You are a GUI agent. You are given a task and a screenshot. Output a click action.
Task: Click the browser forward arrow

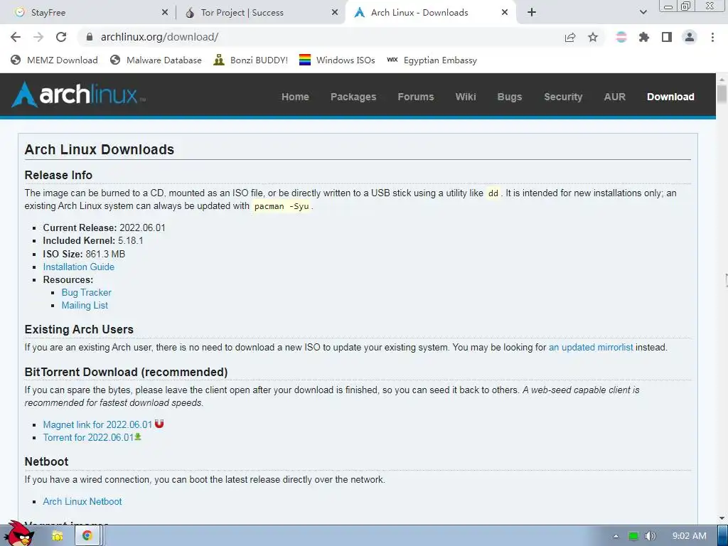pos(38,37)
